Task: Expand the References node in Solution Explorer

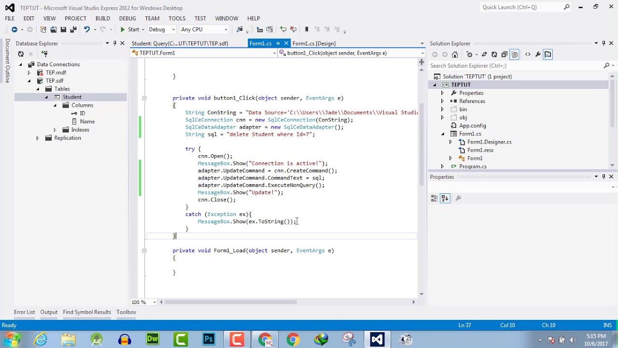Action: coord(442,101)
